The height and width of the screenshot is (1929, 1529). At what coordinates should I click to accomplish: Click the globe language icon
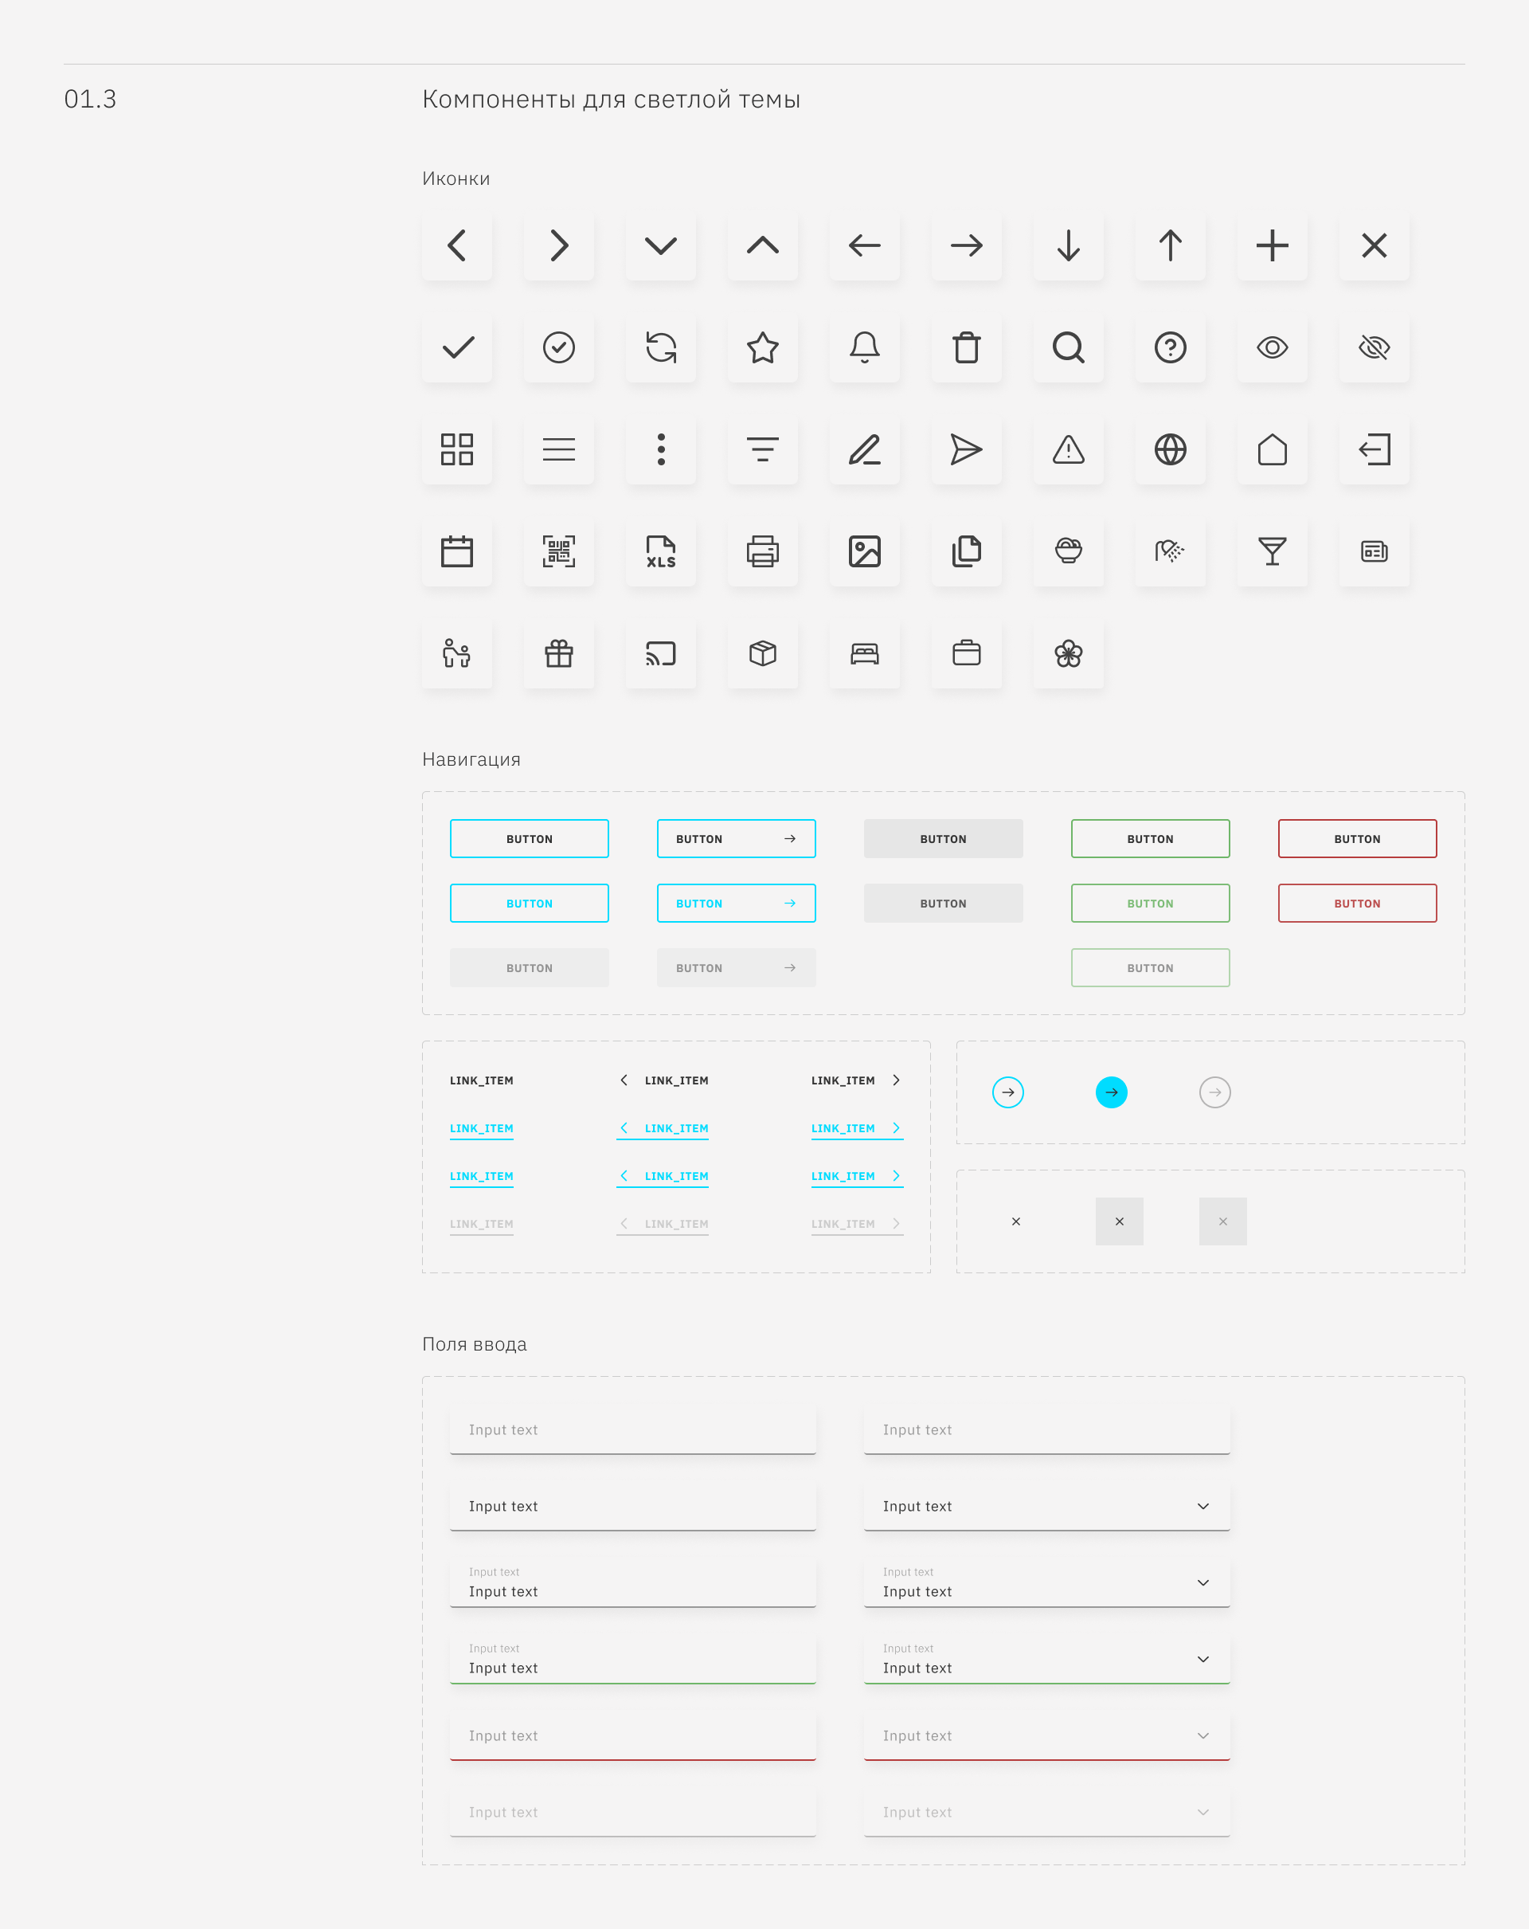[1170, 449]
